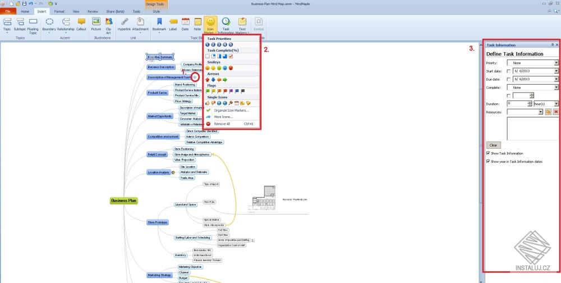Select empty 0% task complete marker
Image resolution: width=561 pixels, height=283 pixels.
point(208,56)
